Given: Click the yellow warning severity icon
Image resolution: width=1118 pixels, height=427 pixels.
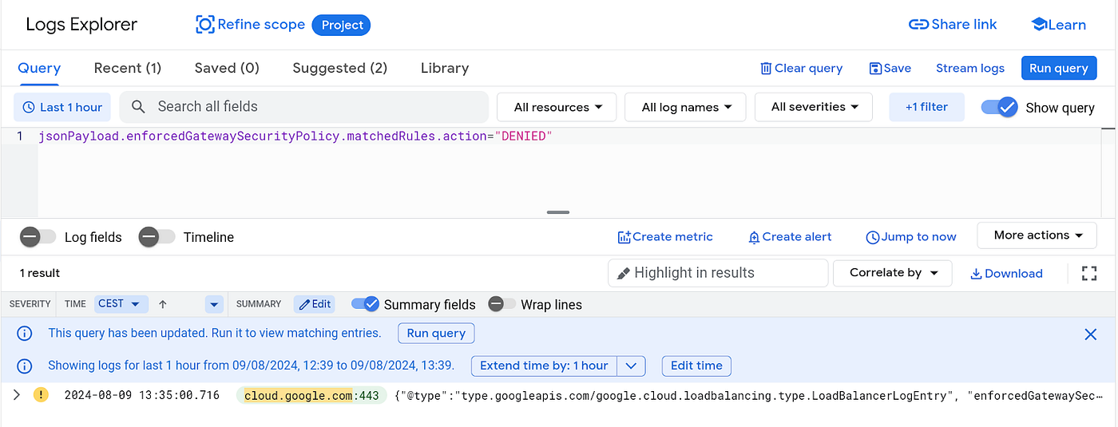Looking at the screenshot, I should tap(41, 395).
